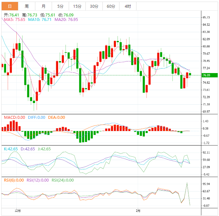Click the 12月 date marker on the time axis
The width and height of the screenshot is (219, 216).
pos(18,211)
